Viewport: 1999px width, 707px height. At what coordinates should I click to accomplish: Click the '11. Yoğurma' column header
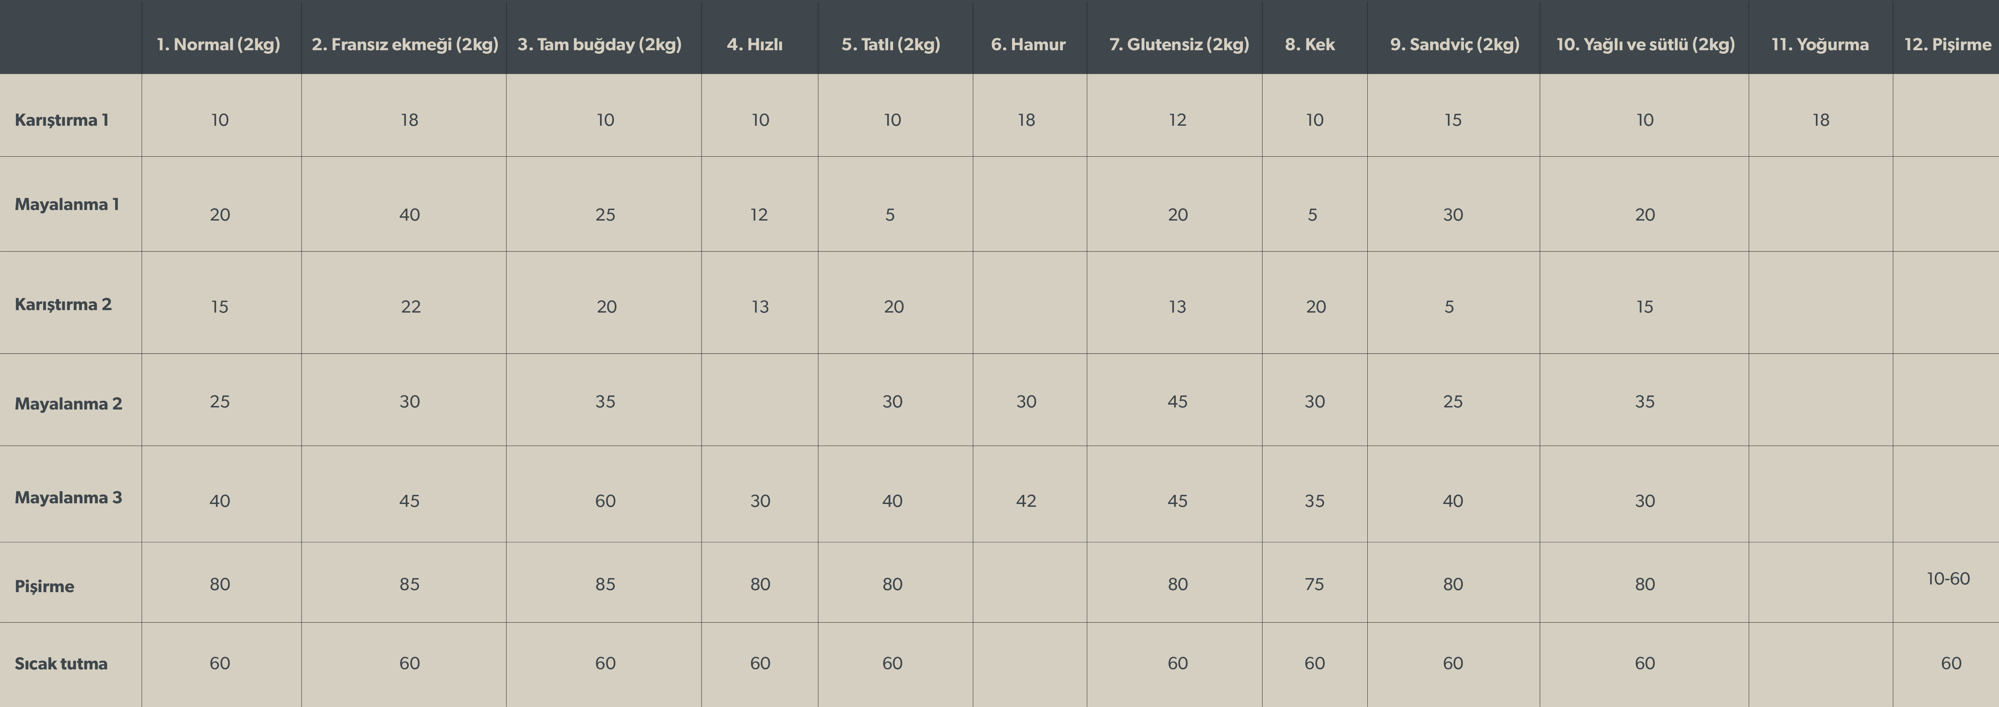(x=1820, y=44)
